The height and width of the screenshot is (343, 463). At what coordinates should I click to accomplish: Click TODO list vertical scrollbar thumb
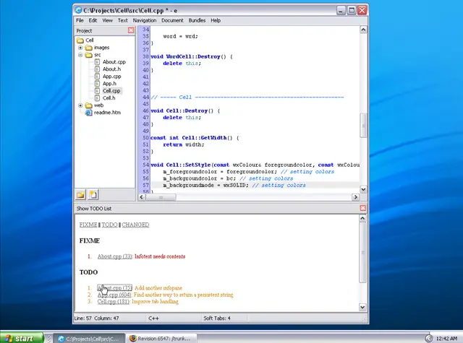363,253
